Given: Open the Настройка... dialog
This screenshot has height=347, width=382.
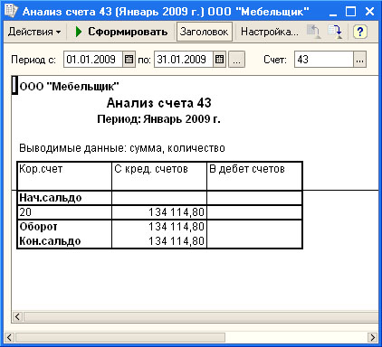Looking at the screenshot, I should 270,32.
